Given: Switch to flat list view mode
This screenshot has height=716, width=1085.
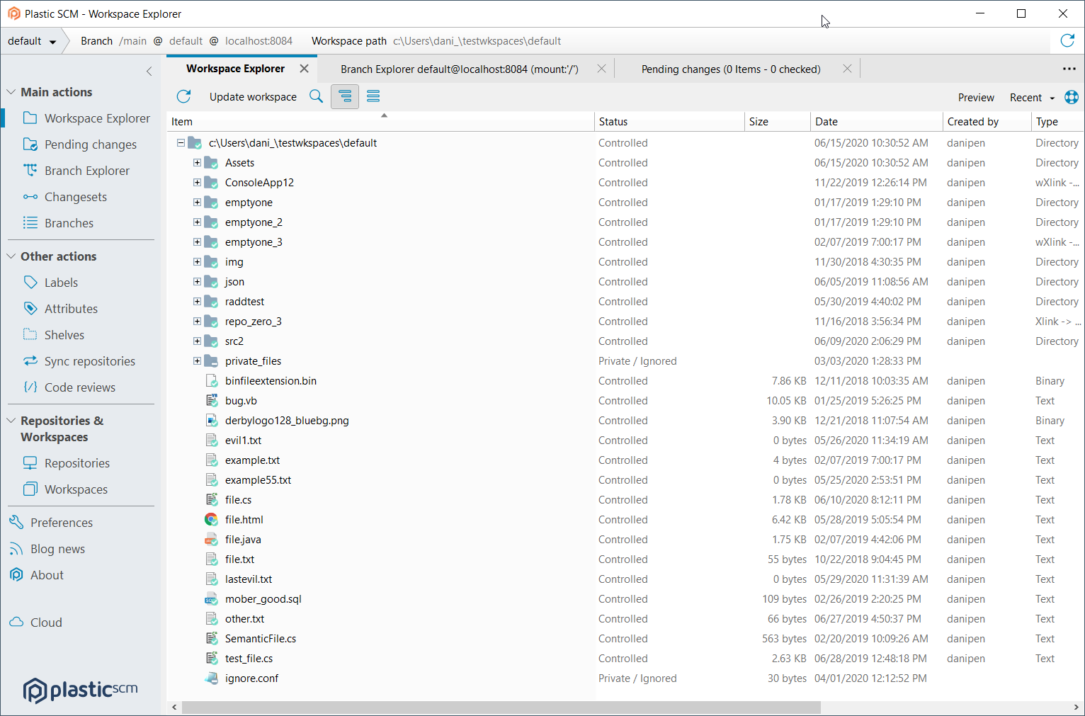Looking at the screenshot, I should click(x=373, y=96).
